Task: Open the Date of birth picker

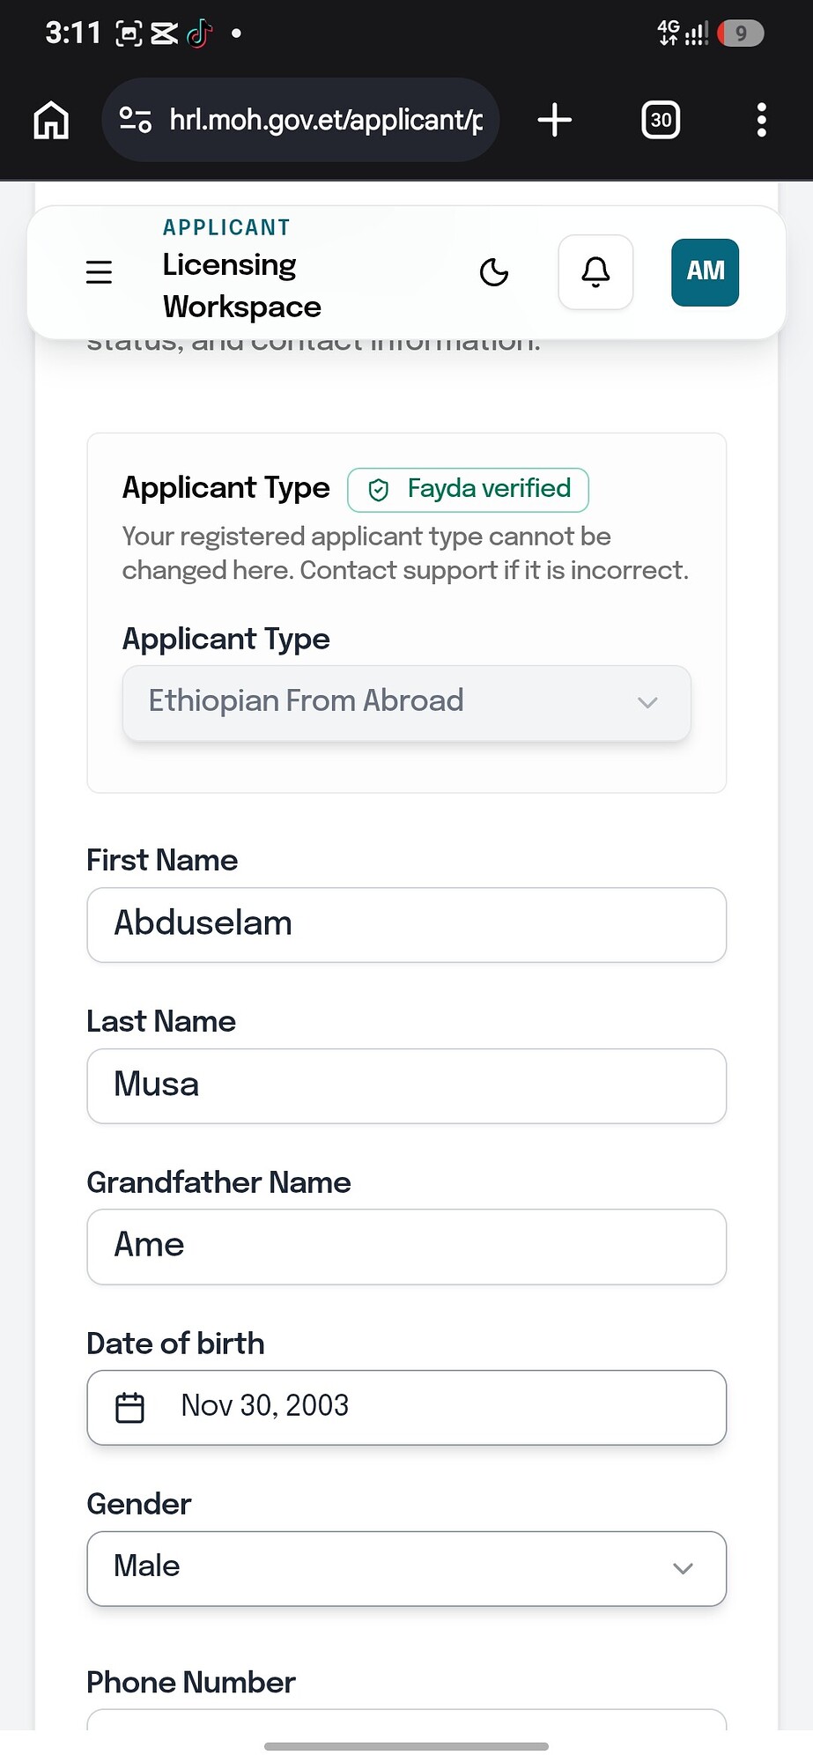Action: [x=407, y=1407]
